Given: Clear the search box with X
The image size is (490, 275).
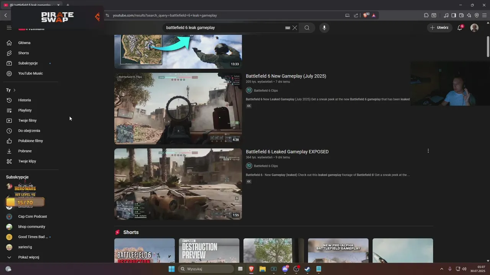Looking at the screenshot, I should point(295,28).
